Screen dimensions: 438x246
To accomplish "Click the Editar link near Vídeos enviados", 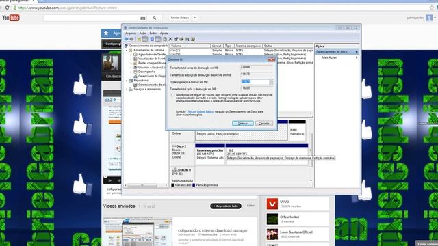I will [x=250, y=206].
